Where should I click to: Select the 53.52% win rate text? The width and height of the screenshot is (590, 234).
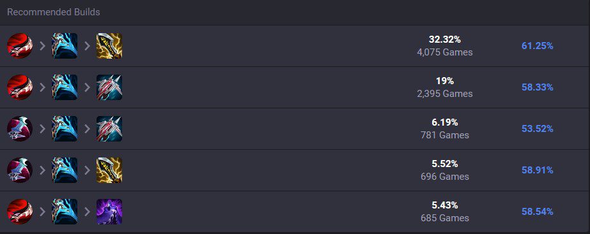538,129
